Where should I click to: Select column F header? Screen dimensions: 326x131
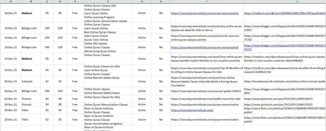108,2
